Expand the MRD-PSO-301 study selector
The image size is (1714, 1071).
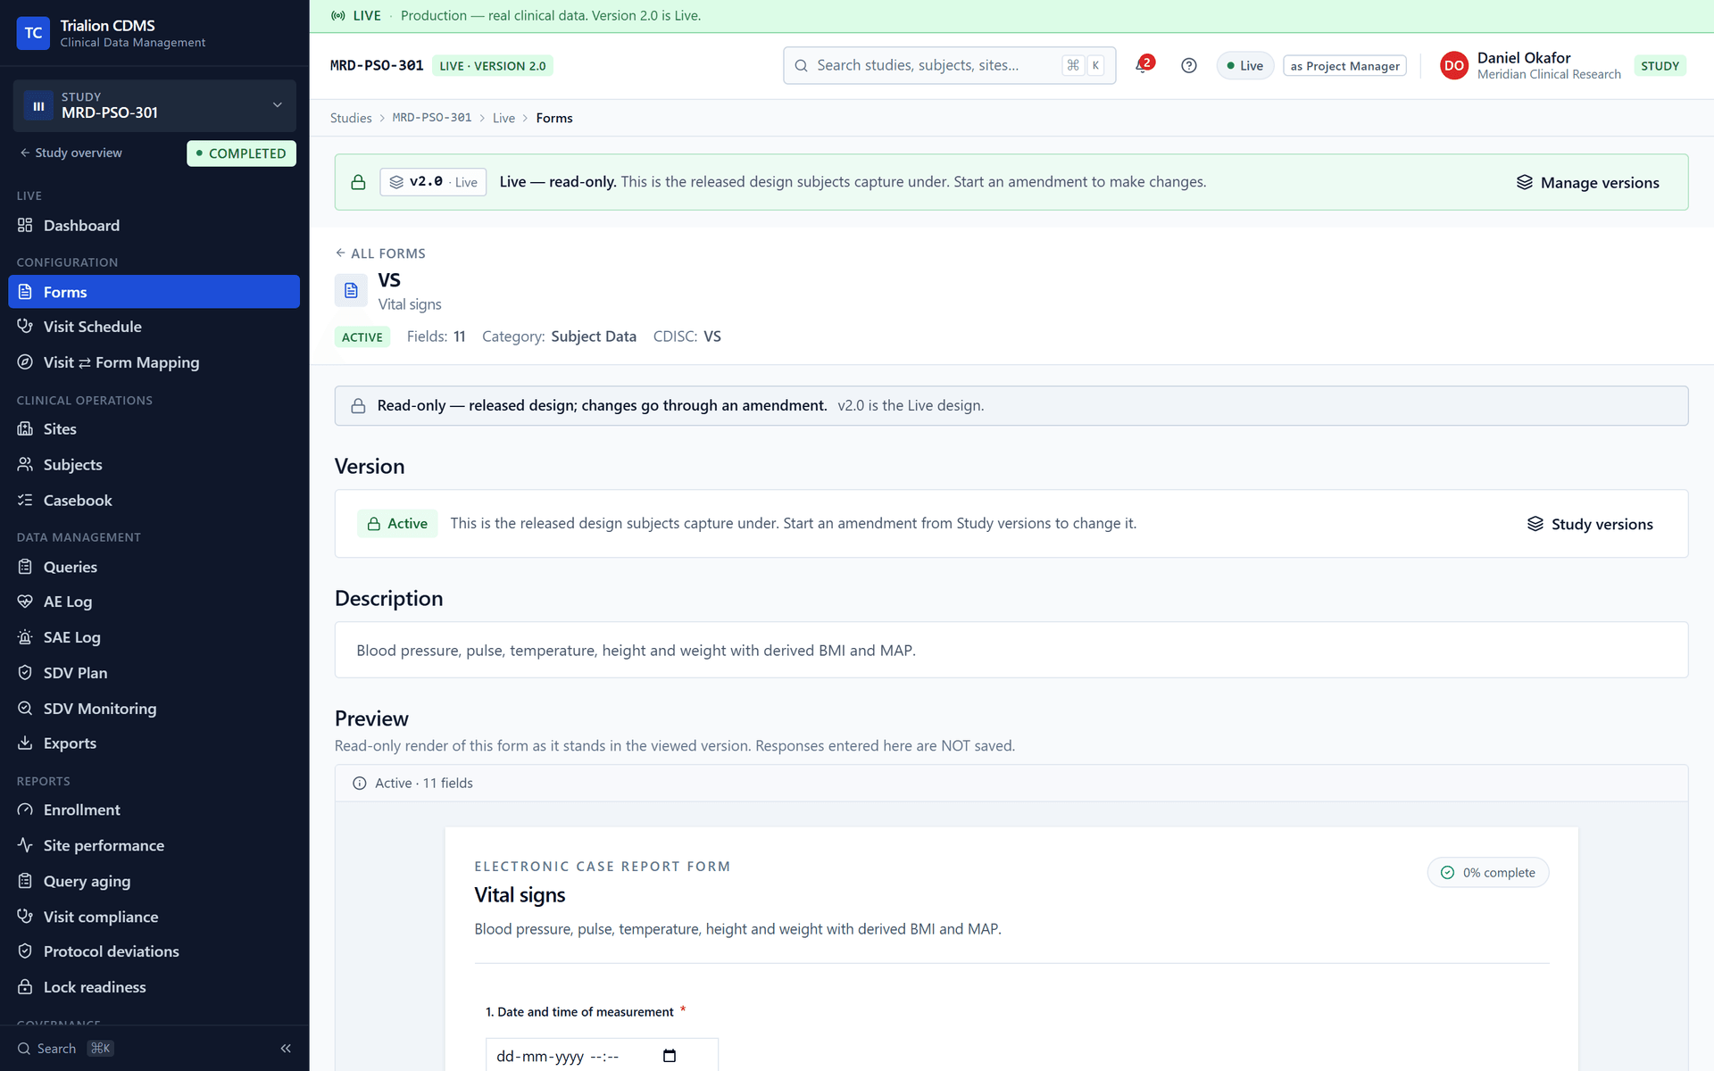[154, 105]
